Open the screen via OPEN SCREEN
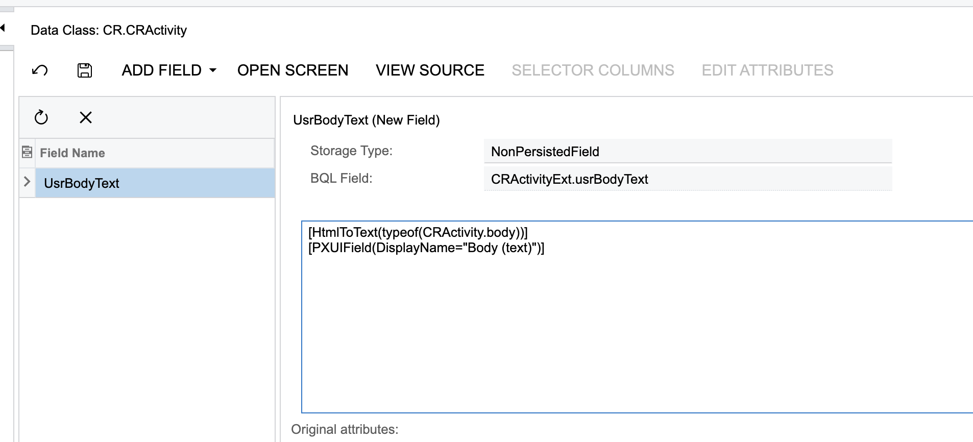The image size is (973, 442). tap(293, 70)
